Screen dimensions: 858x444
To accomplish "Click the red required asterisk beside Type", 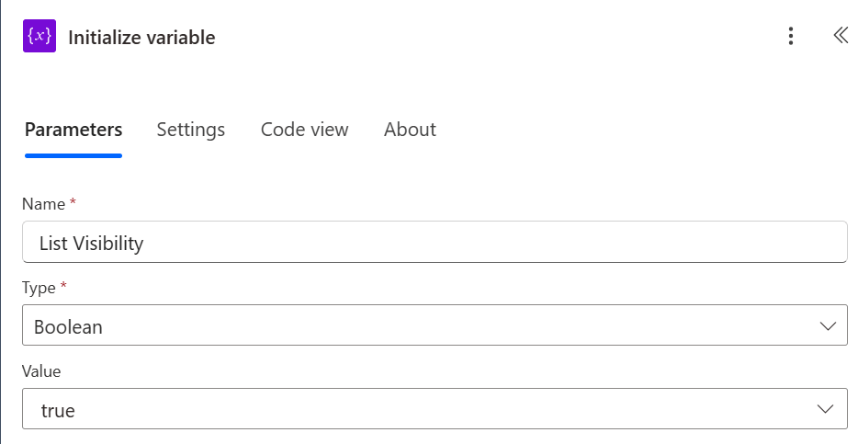I will coord(63,286).
